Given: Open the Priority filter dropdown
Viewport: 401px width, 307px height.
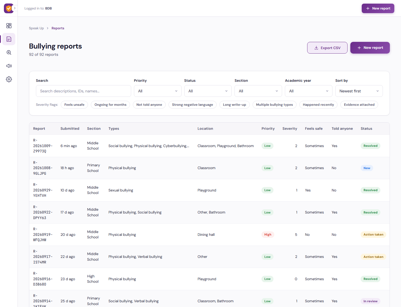Looking at the screenshot, I should click(158, 91).
